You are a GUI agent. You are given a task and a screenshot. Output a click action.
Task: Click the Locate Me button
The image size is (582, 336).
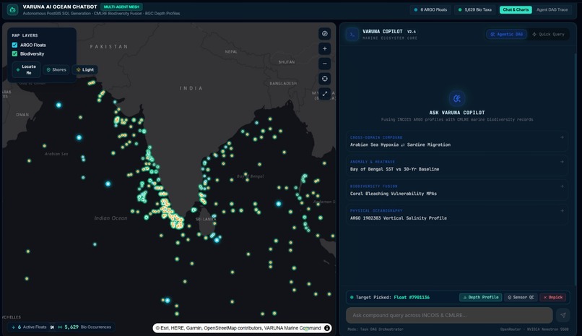click(26, 70)
